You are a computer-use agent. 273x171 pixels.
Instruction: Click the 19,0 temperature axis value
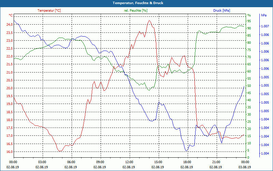[x=10, y=104]
